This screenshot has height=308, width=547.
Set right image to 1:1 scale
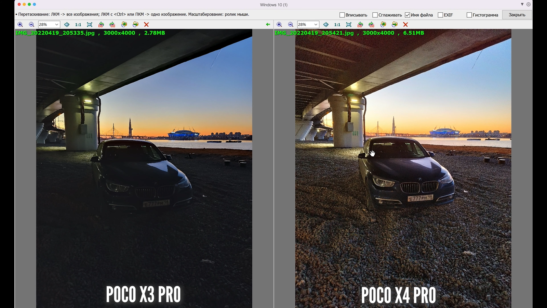click(337, 25)
